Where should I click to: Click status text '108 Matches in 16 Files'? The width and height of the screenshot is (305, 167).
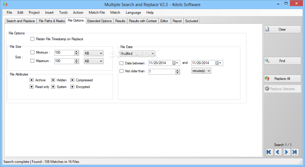[62, 162]
